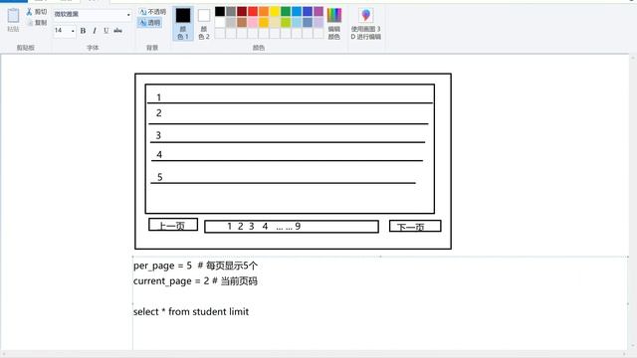This screenshot has width=637, height=358.
Task: Select Color 1 foreground button
Action: pos(183,24)
